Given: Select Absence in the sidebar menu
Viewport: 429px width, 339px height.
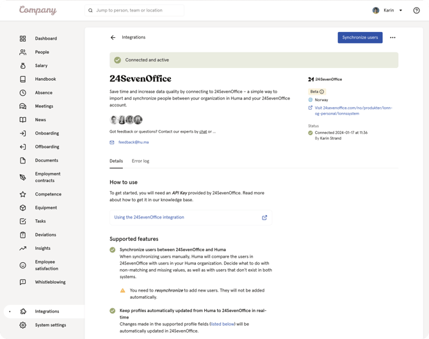Looking at the screenshot, I should (44, 93).
